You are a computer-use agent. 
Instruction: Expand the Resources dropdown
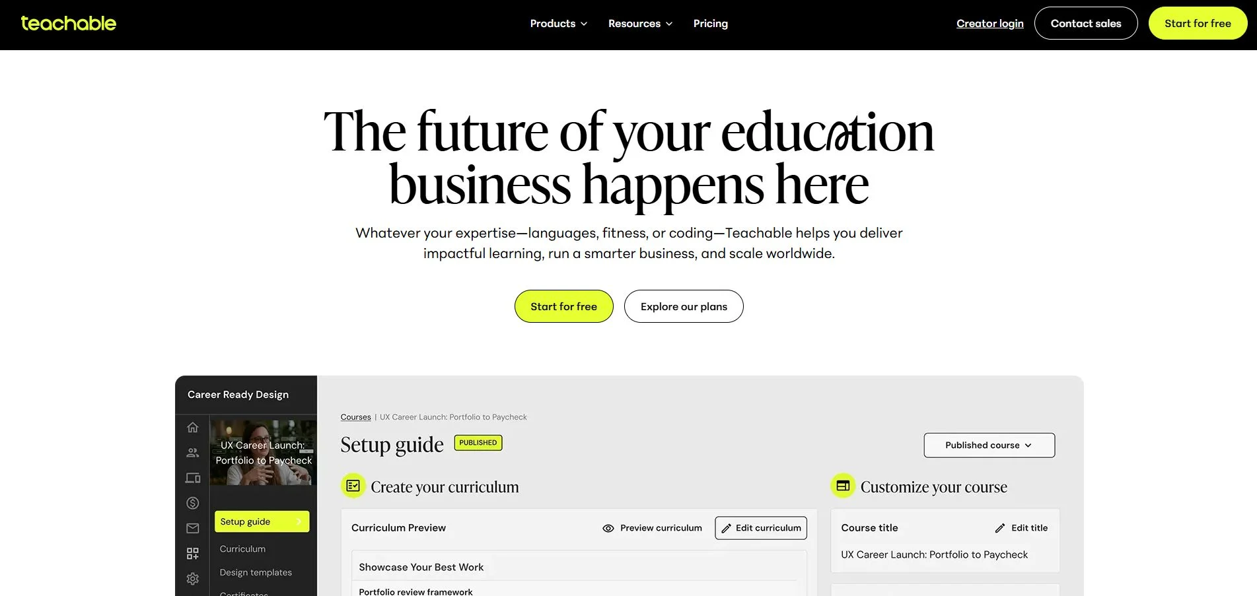(x=639, y=23)
